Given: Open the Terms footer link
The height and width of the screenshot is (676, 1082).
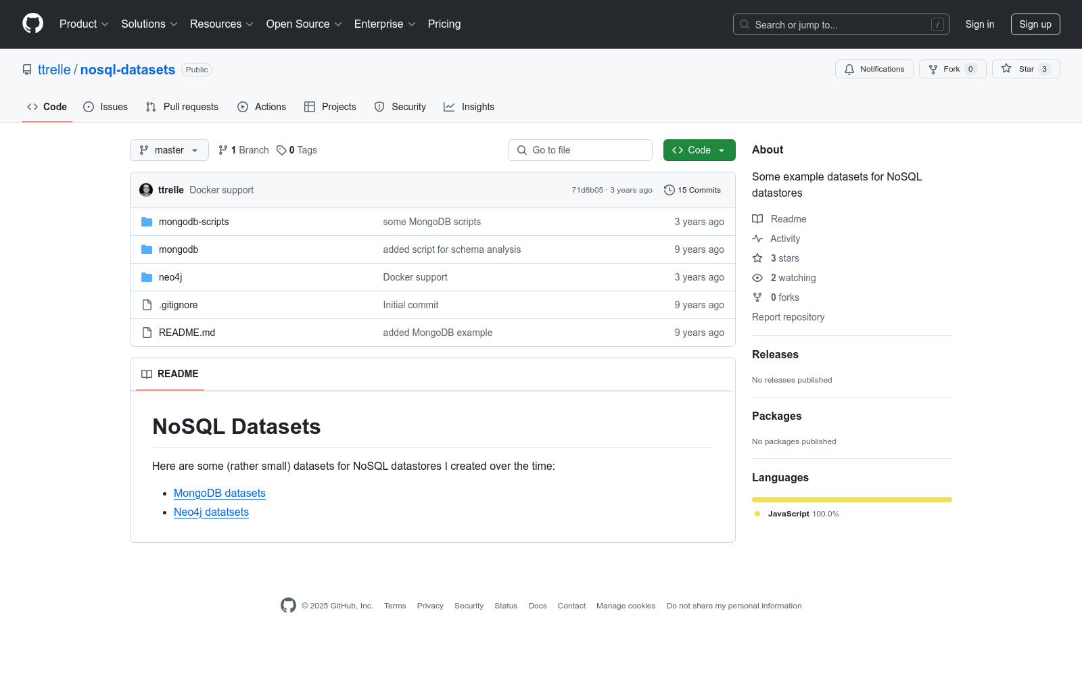Looking at the screenshot, I should click(x=395, y=606).
